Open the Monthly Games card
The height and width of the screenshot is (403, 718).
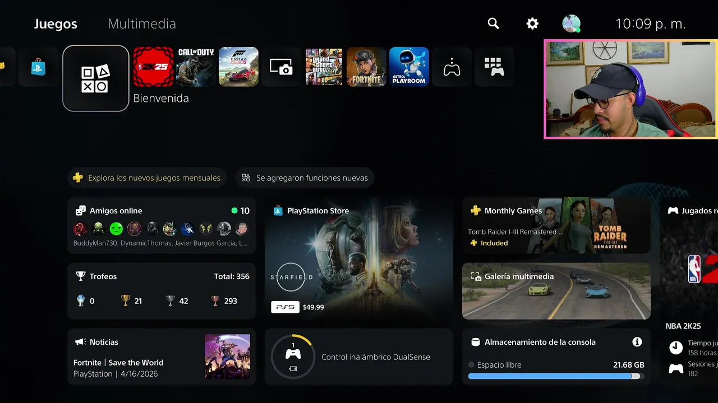tap(556, 225)
